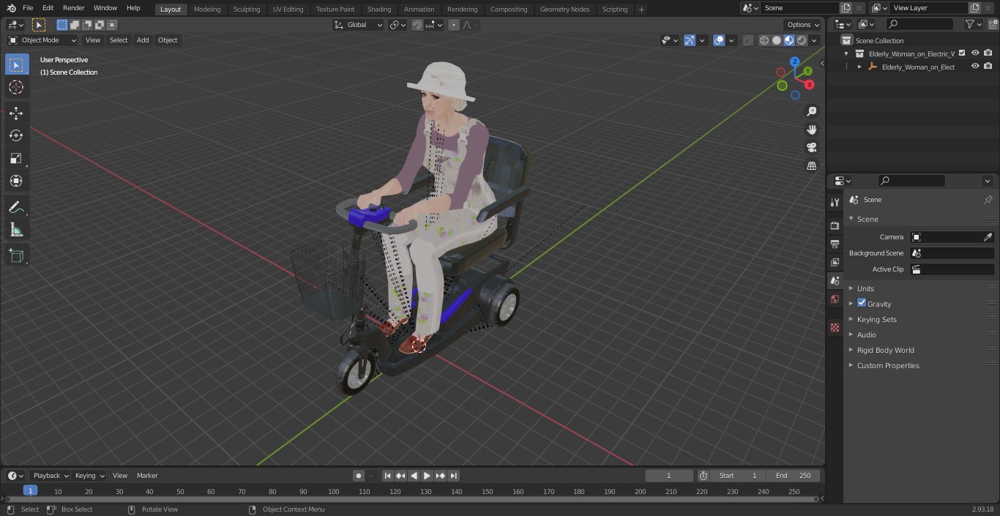The width and height of the screenshot is (1000, 516).
Task: Select the Measure tool
Action: (x=16, y=231)
